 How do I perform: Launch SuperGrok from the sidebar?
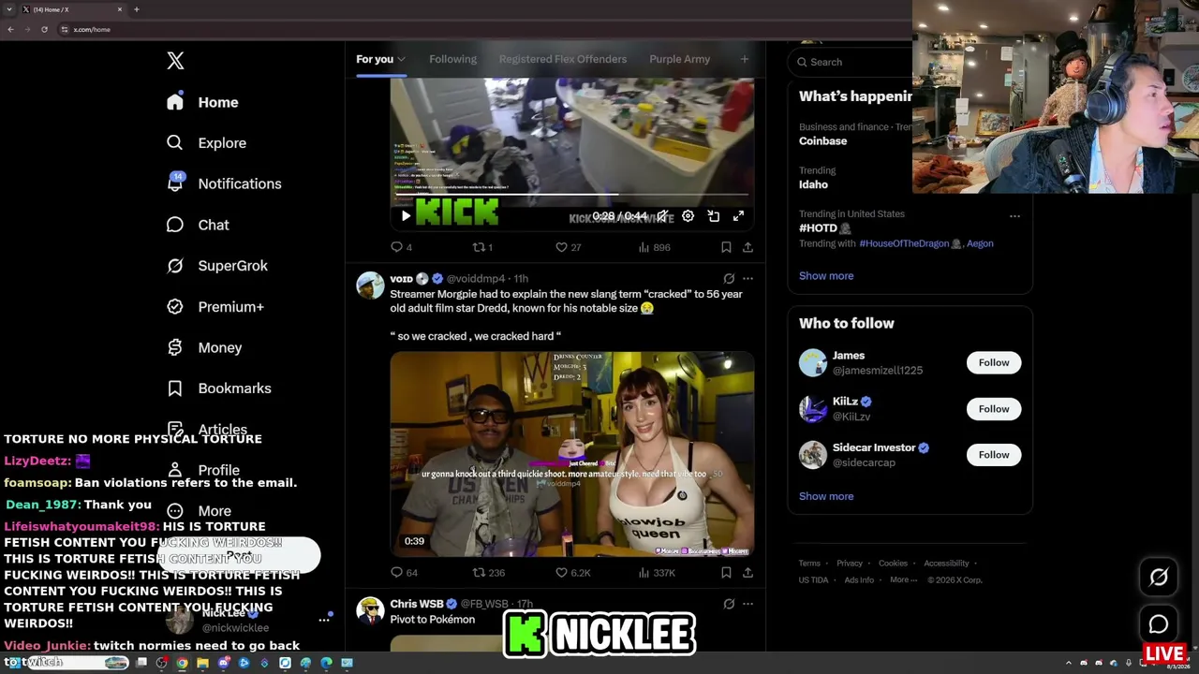click(x=217, y=266)
